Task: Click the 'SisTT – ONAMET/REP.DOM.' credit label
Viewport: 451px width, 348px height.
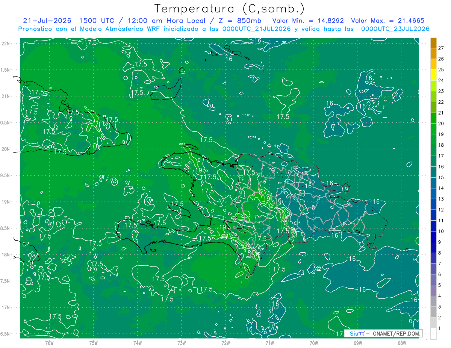Action: [383, 333]
